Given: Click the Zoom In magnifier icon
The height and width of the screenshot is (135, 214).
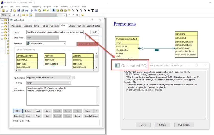Looking at the screenshot, I should (x=14, y=15).
